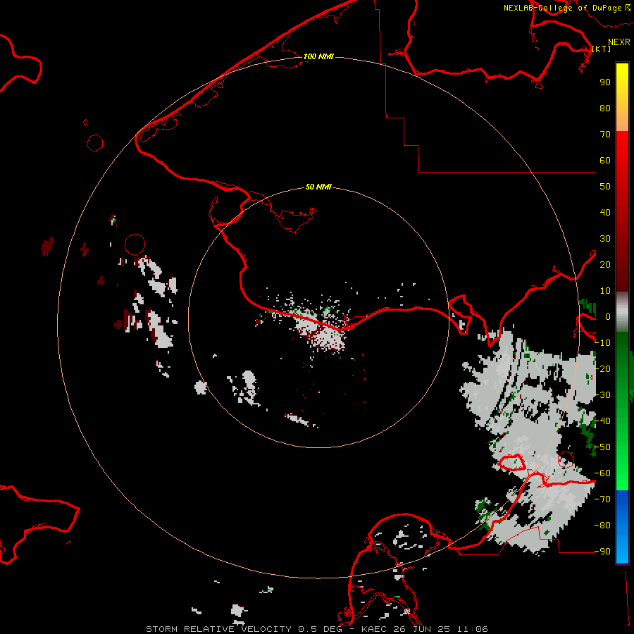
Task: Click the [KT] units label
Action: [602, 49]
